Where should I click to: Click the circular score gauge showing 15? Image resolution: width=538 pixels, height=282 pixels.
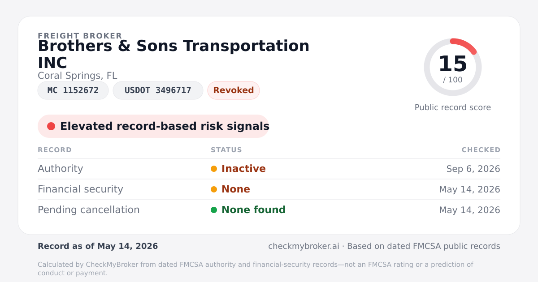453,67
